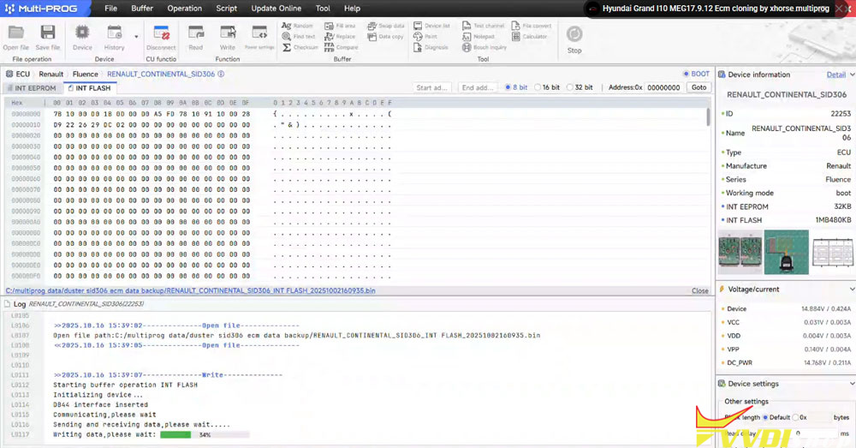
Task: Open the Operation menu
Action: click(185, 9)
